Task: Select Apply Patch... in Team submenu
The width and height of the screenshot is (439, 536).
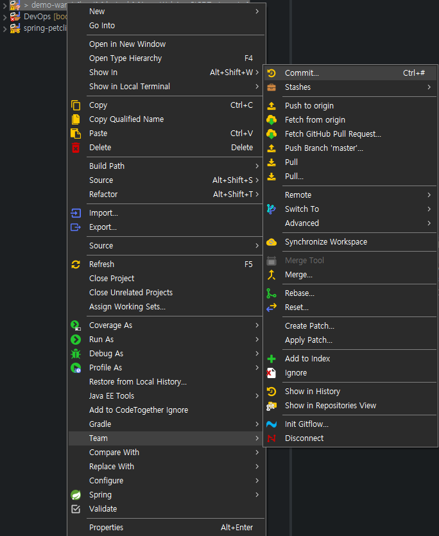Action: tap(351, 340)
